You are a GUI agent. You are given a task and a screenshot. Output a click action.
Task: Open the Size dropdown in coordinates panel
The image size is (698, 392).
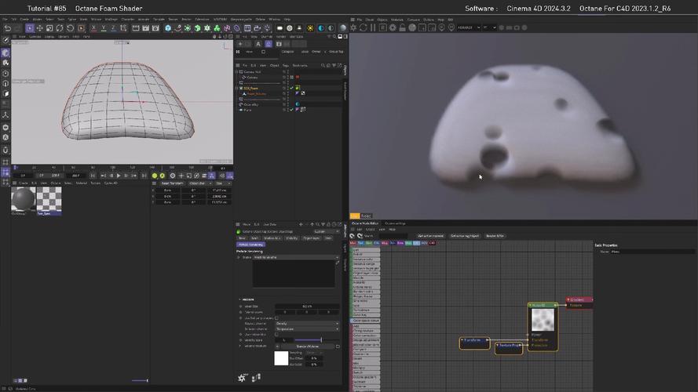(x=223, y=183)
